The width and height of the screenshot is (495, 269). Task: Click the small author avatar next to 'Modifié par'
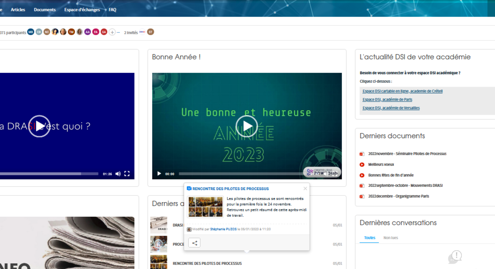click(189, 229)
